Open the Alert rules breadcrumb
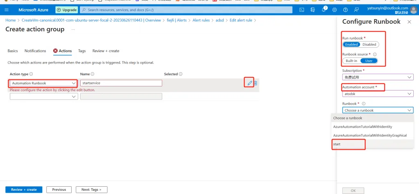The image size is (419, 194). (201, 20)
